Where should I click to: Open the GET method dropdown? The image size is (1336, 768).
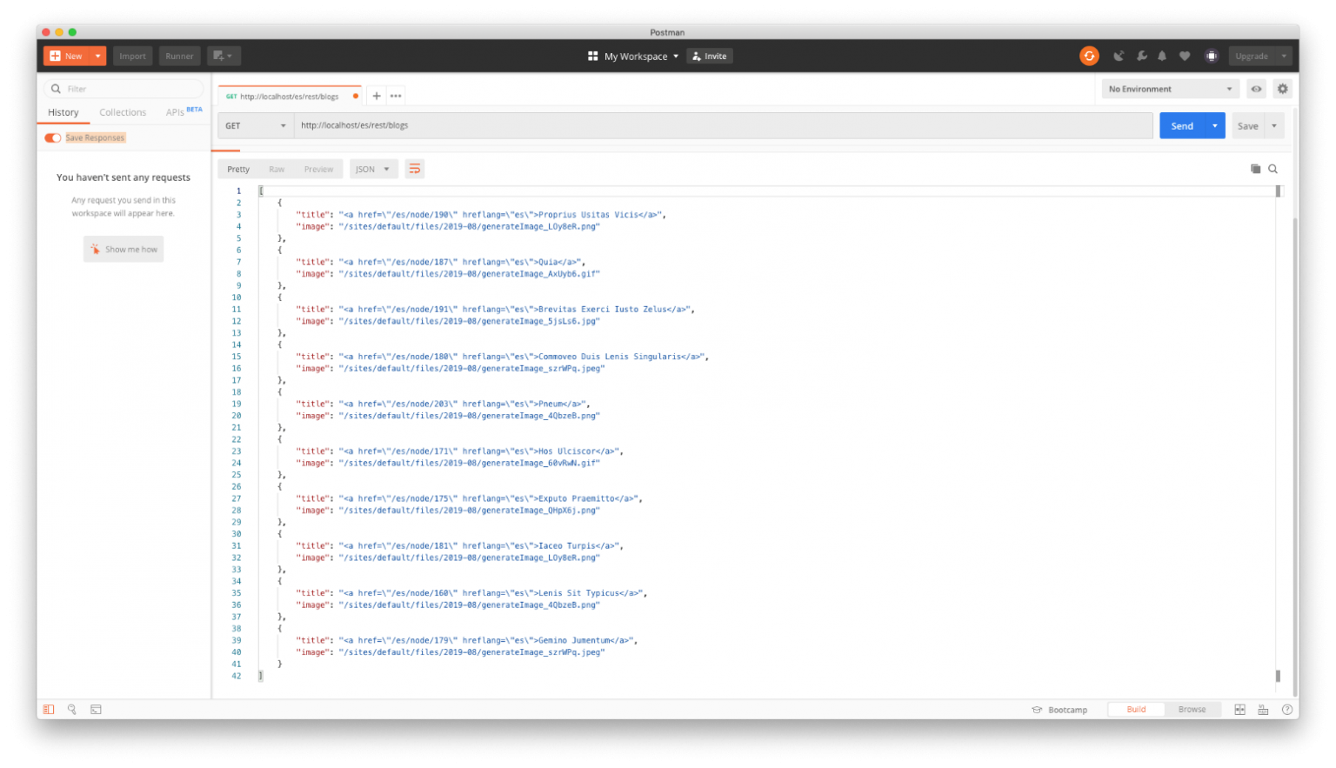coord(255,126)
